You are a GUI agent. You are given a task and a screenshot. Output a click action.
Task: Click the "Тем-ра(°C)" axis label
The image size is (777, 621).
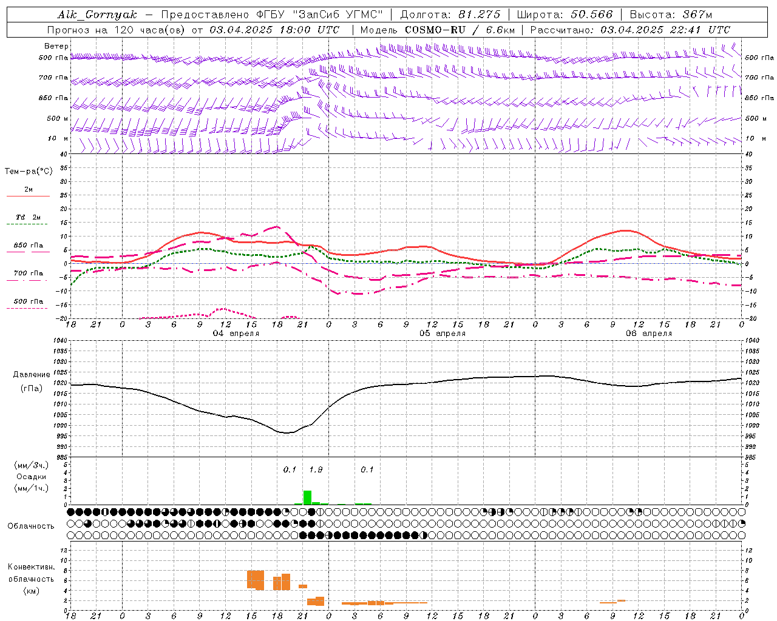click(x=29, y=172)
